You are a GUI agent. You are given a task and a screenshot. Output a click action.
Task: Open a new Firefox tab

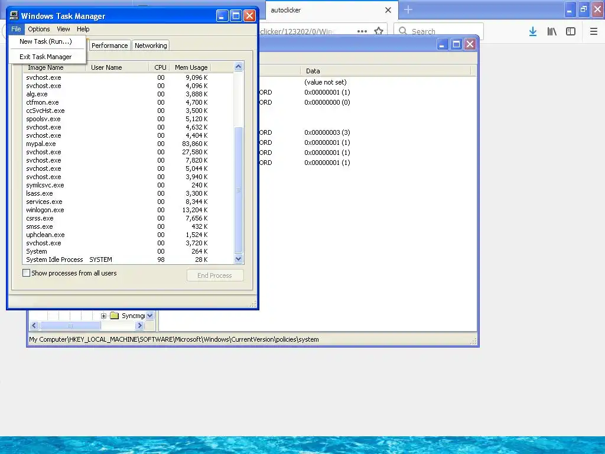(408, 9)
